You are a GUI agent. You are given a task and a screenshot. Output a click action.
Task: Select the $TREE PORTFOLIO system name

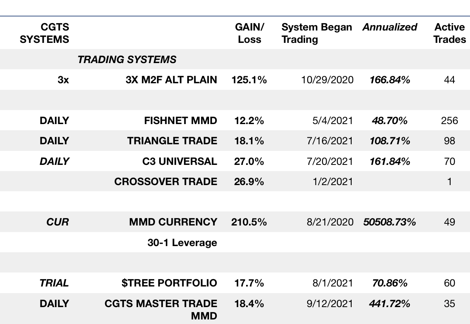point(169,283)
